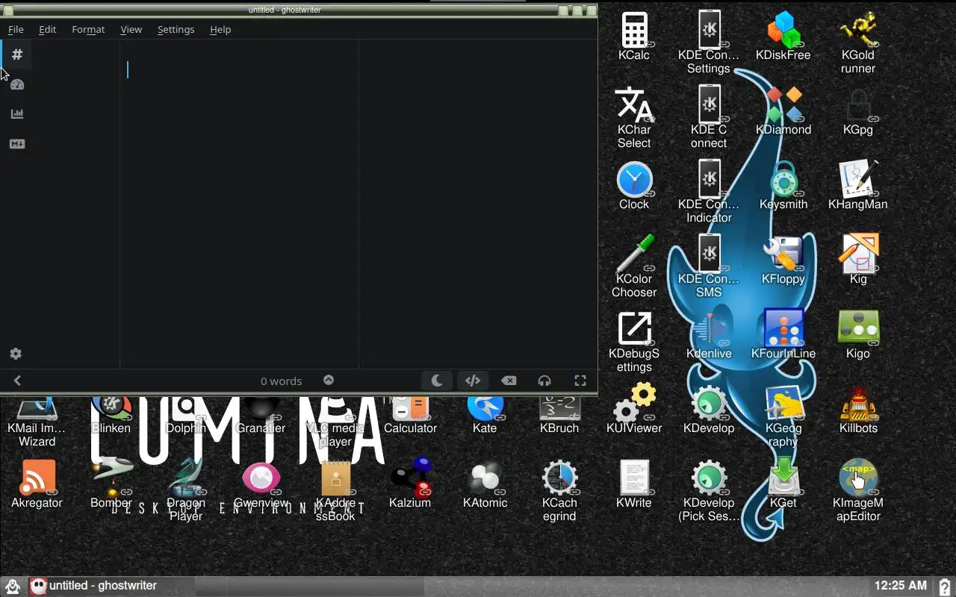Open the battery status tray icon
The height and width of the screenshot is (597, 956).
coord(945,586)
